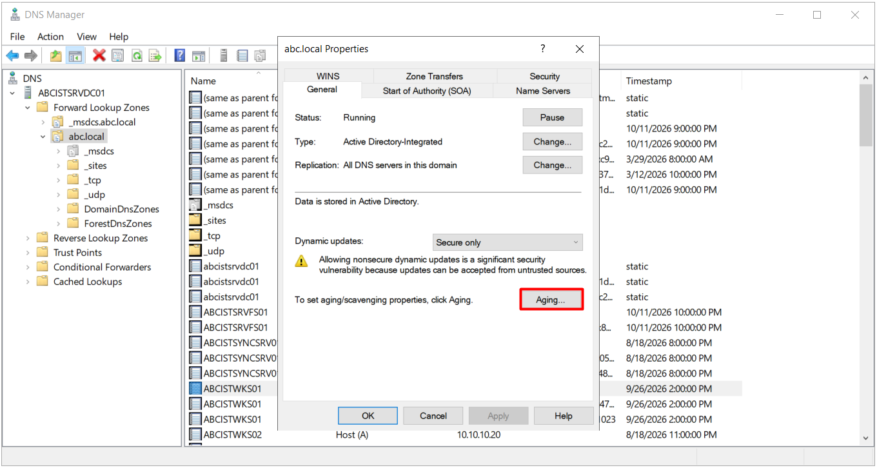Image resolution: width=877 pixels, height=468 pixels.
Task: Click the blue Help question mark icon
Action: 180,56
